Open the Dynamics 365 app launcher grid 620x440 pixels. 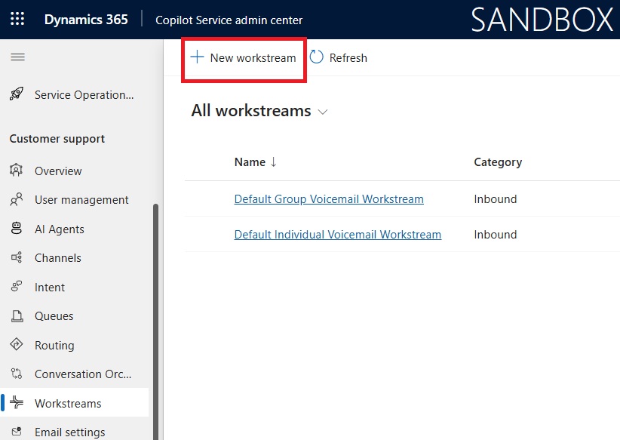coord(17,19)
